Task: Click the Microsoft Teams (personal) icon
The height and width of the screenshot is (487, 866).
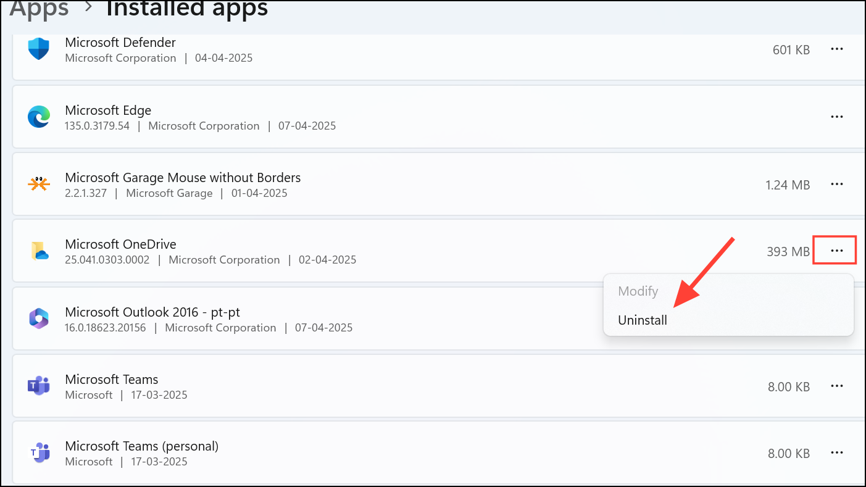Action: (x=39, y=453)
